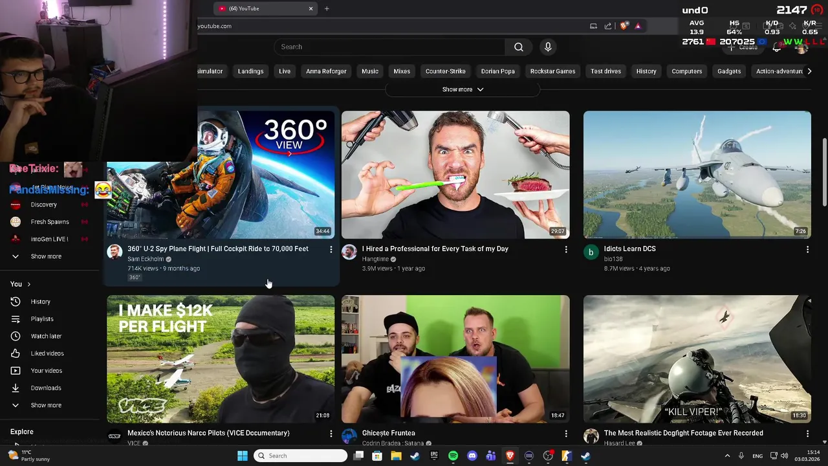
Task: Open Task View on the taskbar
Action: click(x=358, y=456)
